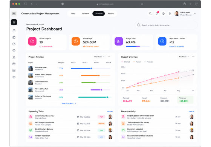The width and height of the screenshot is (211, 147).
Task: Expand Project Timeline This Month dropdown
Action: (x=99, y=57)
